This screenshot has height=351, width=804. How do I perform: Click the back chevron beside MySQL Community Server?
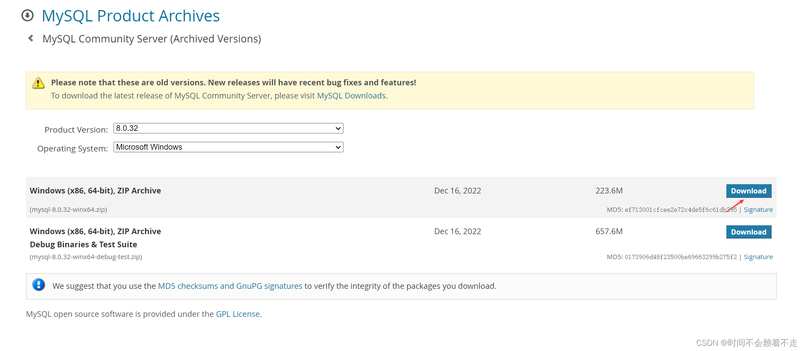tap(31, 38)
